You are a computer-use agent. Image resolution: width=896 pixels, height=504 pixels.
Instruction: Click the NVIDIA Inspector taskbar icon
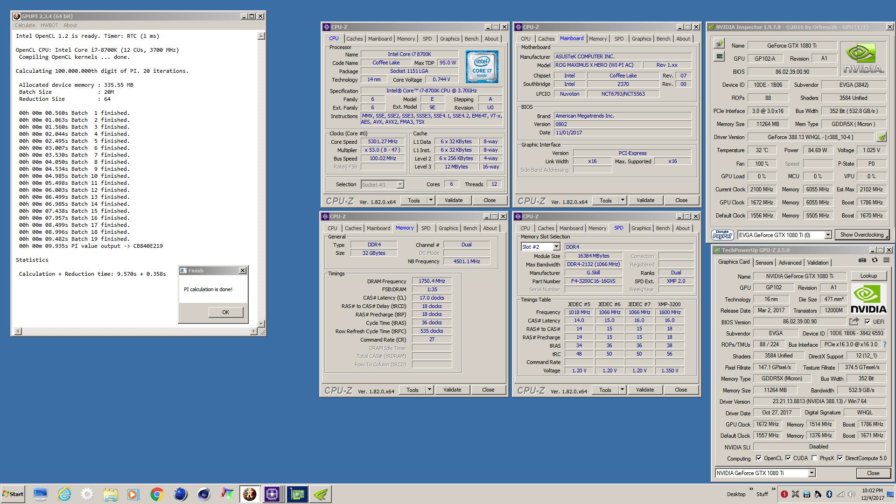(x=321, y=494)
